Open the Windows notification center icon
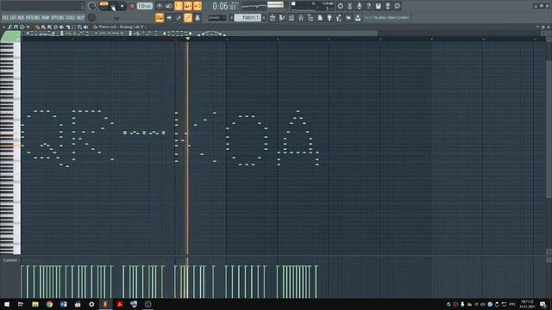Image resolution: width=552 pixels, height=310 pixels. tap(543, 304)
